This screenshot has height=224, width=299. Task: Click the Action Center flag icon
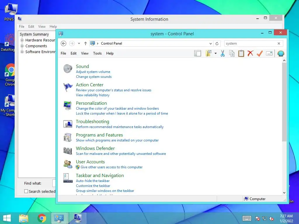[68, 87]
